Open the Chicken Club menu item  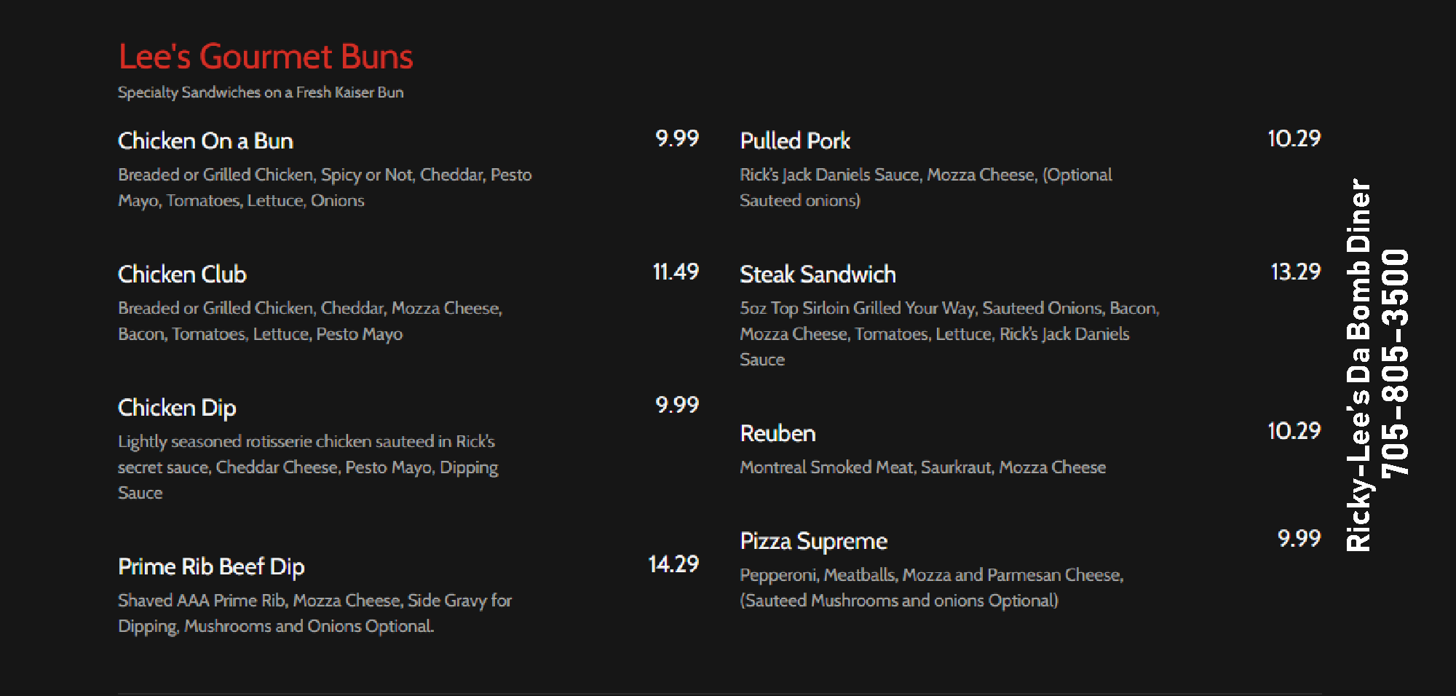182,274
